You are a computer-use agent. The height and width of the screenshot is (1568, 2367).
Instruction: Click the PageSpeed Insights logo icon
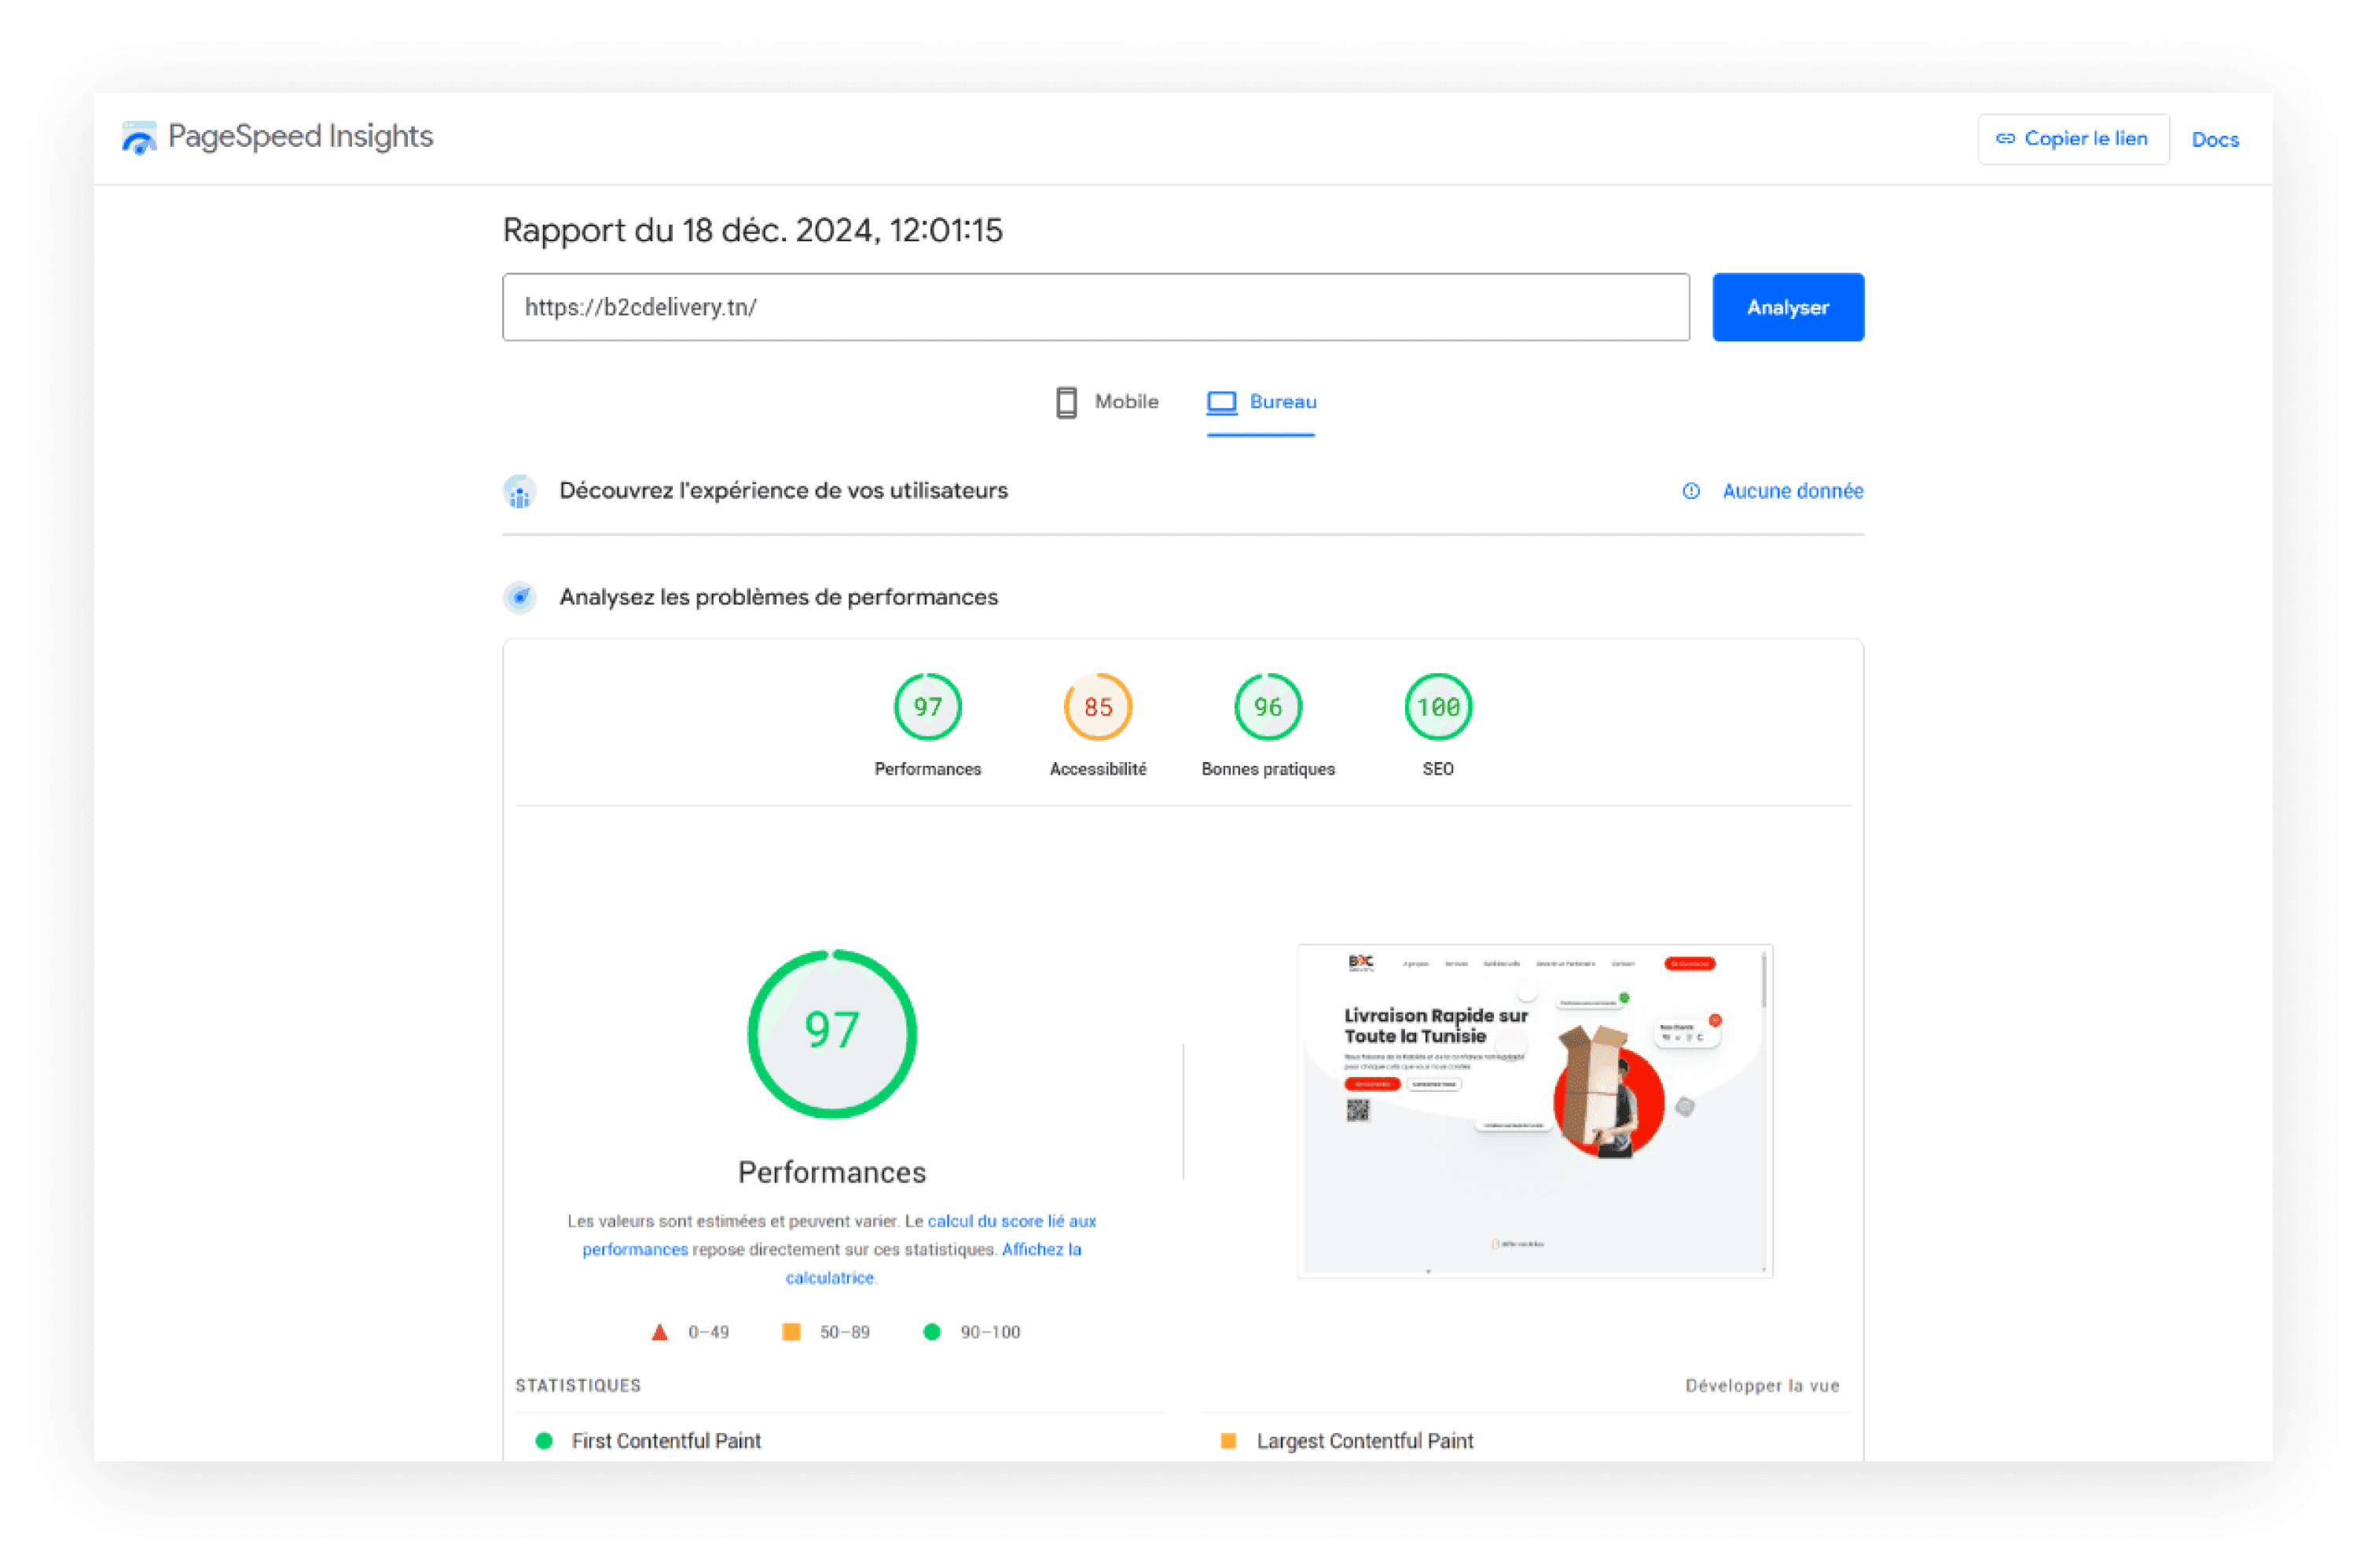coord(139,138)
